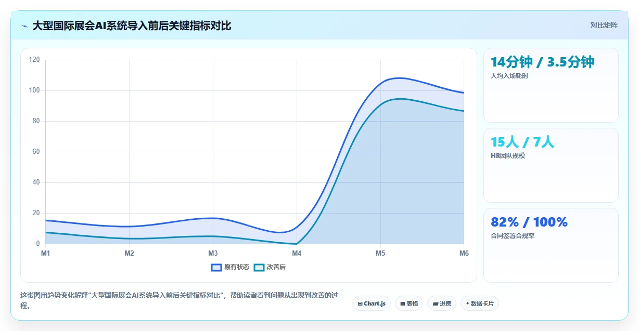Click the star icon in 数据卡片 chip
The width and height of the screenshot is (639, 331).
tap(467, 303)
